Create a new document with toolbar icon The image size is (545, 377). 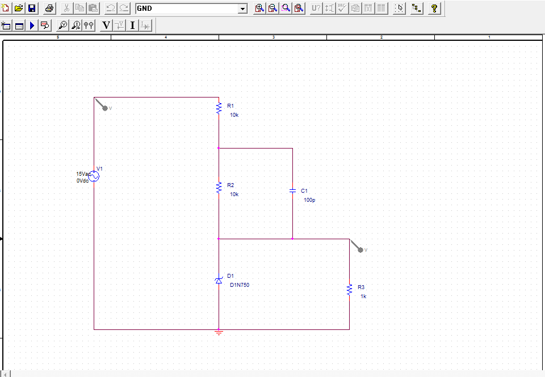(x=5, y=9)
